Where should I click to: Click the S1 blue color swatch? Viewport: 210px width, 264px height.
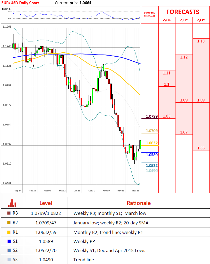click(9, 241)
